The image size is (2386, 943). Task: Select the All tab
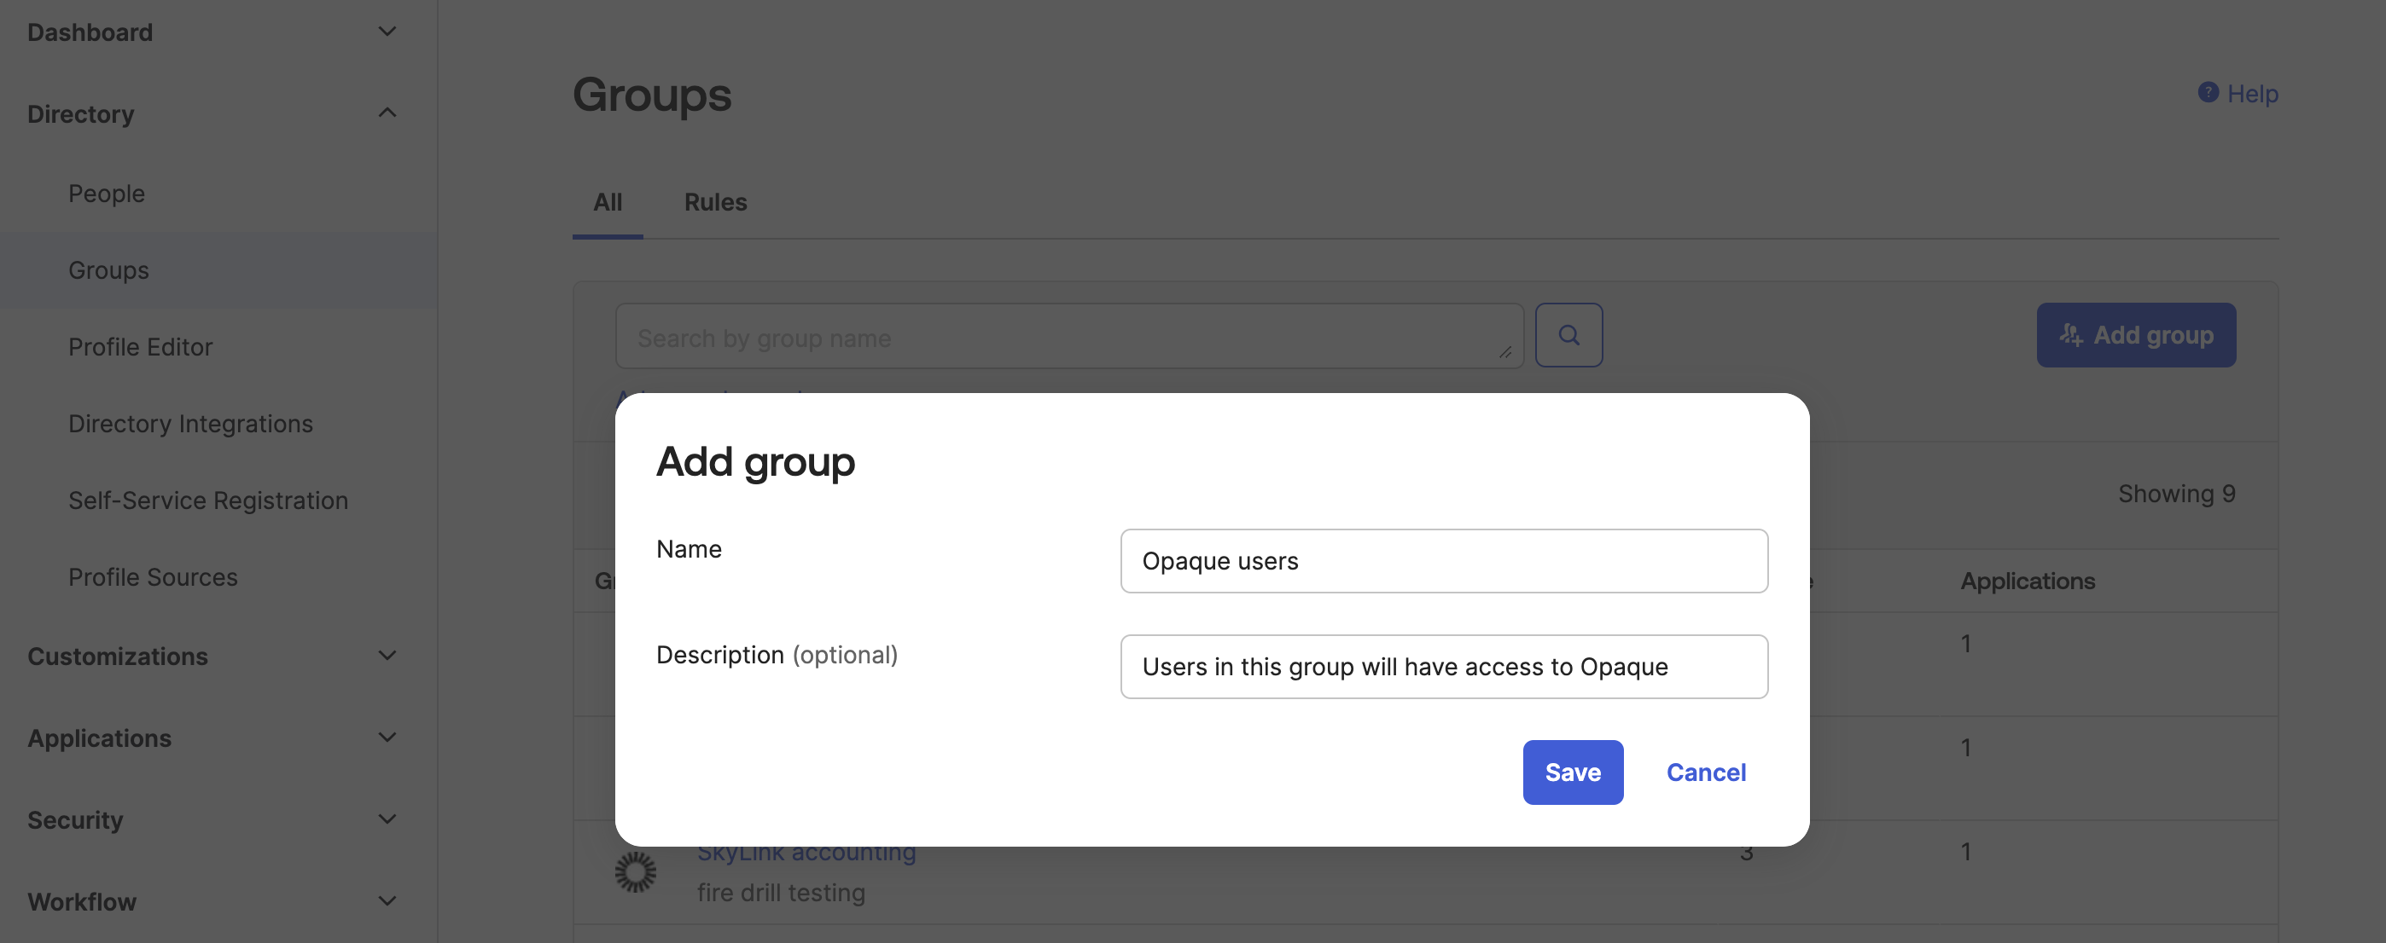click(x=608, y=202)
